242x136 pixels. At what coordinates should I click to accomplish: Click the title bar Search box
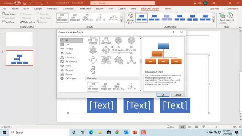(123, 3)
